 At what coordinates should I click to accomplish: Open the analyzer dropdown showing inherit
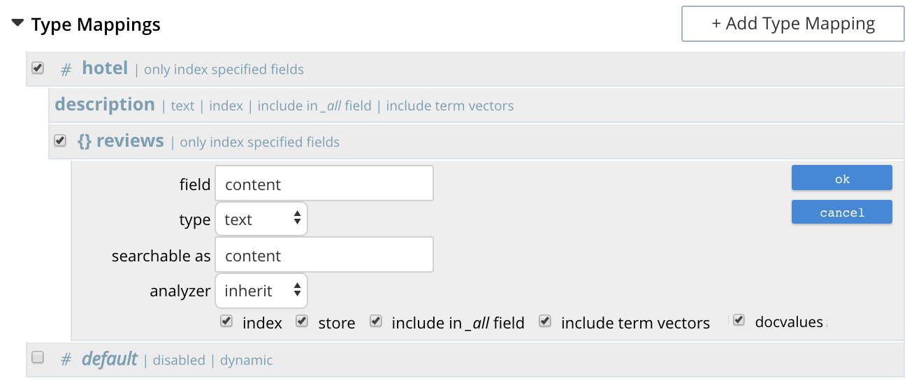pyautogui.click(x=261, y=290)
